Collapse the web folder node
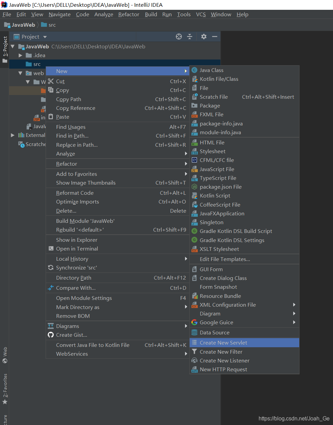 coord(20,73)
